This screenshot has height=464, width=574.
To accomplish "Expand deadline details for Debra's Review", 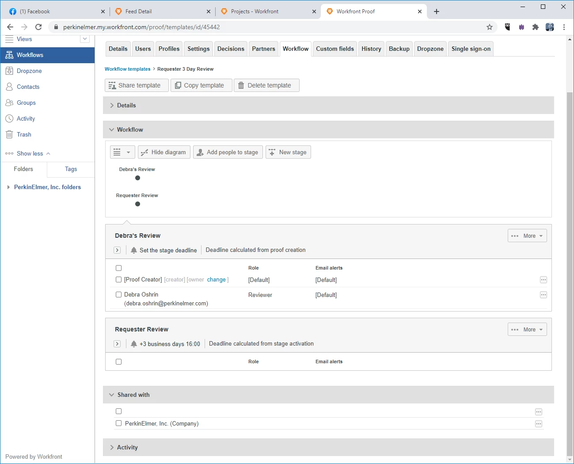I will pos(117,250).
